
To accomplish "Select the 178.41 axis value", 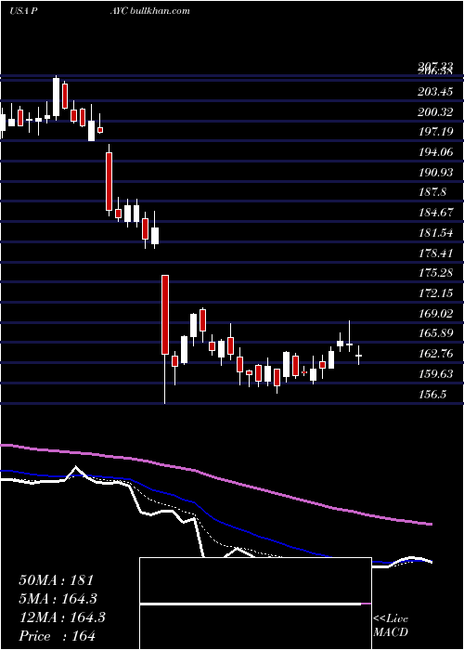I will point(435,253).
